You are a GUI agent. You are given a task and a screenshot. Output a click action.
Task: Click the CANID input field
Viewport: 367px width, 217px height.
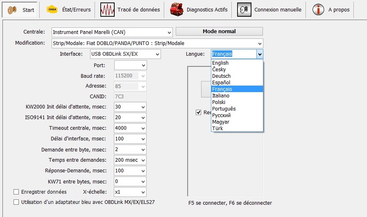(x=130, y=96)
